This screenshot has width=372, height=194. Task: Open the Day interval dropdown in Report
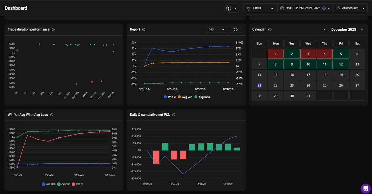(x=216, y=30)
